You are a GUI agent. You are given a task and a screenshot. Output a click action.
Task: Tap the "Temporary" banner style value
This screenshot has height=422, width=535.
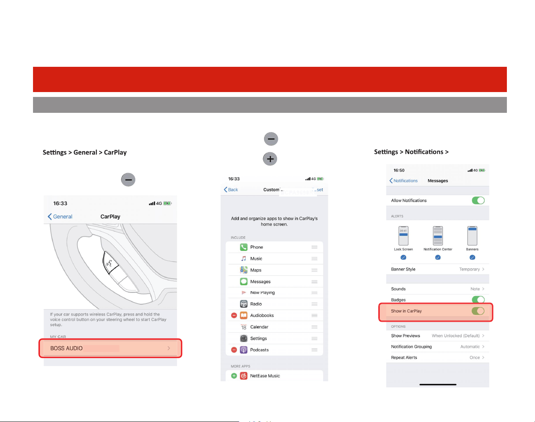(469, 269)
